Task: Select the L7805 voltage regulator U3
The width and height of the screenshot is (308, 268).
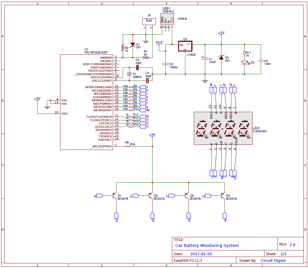Action: tap(185, 46)
